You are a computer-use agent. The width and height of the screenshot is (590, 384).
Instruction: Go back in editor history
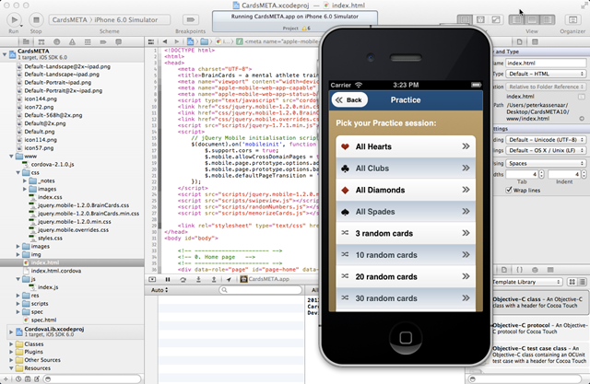coord(165,41)
